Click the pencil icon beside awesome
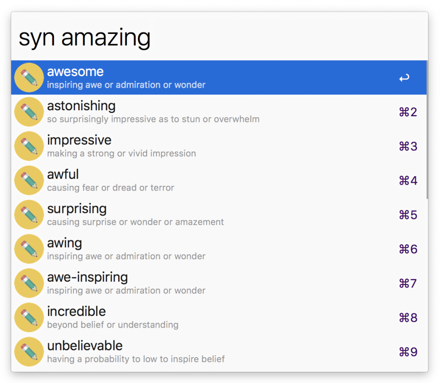 (x=29, y=78)
